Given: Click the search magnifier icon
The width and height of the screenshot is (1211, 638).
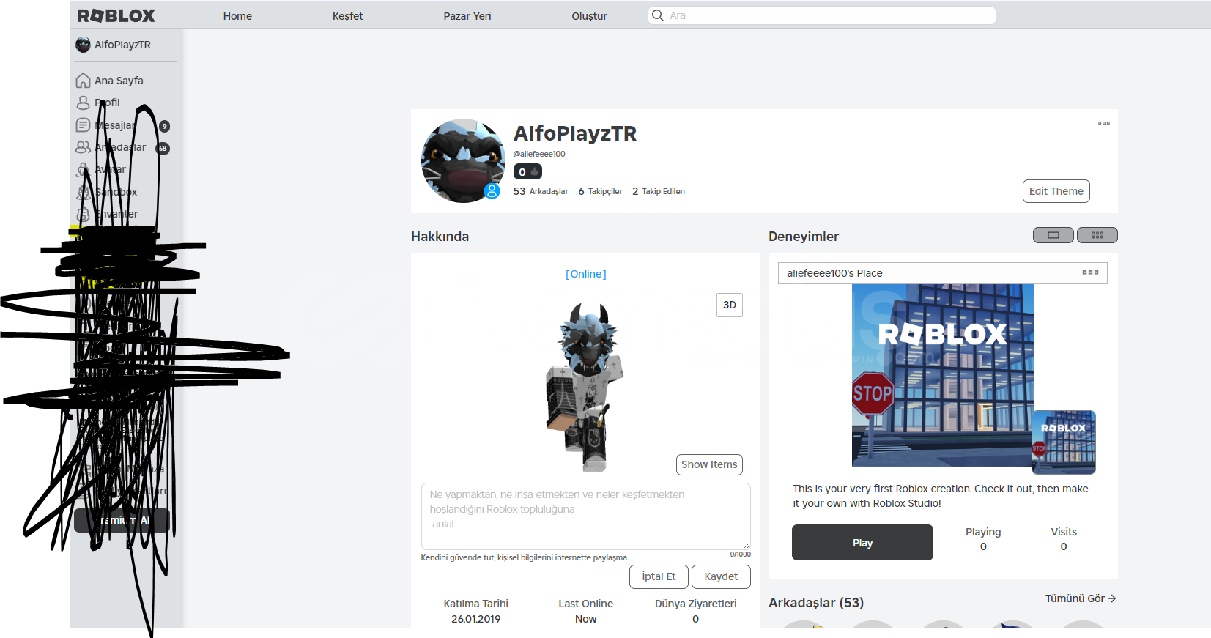Looking at the screenshot, I should point(658,15).
